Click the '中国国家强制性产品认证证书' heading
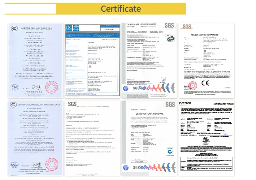 pos(37,28)
